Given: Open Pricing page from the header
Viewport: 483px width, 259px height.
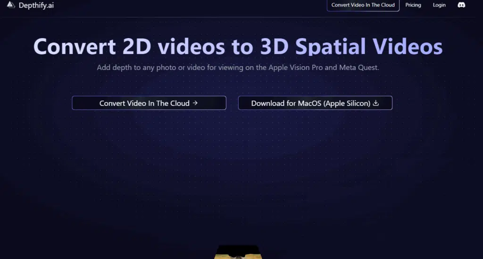Looking at the screenshot, I should (413, 5).
